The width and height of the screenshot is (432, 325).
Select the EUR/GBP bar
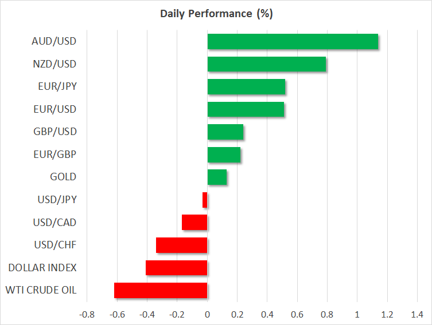click(224, 154)
